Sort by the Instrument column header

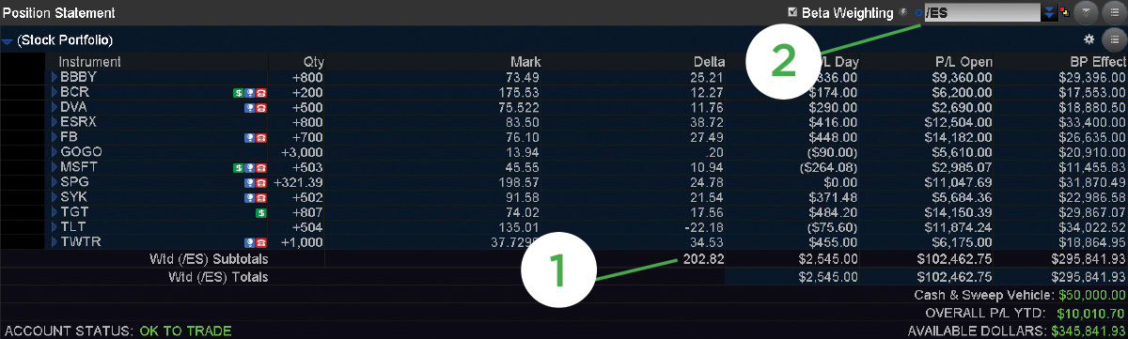click(90, 62)
